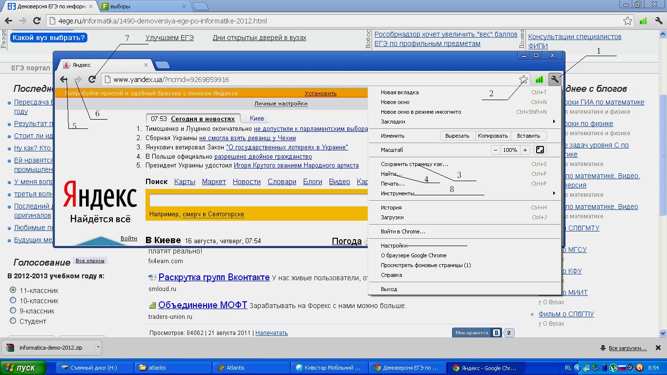
Task: Click Напечатать link
Action: coord(271,333)
